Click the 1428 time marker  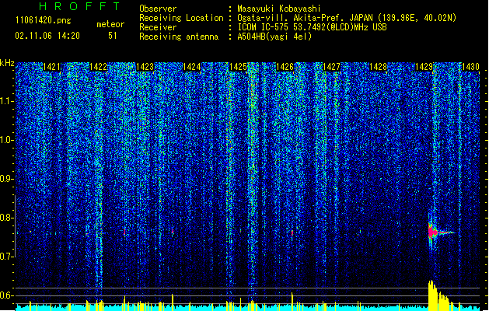tap(378, 67)
